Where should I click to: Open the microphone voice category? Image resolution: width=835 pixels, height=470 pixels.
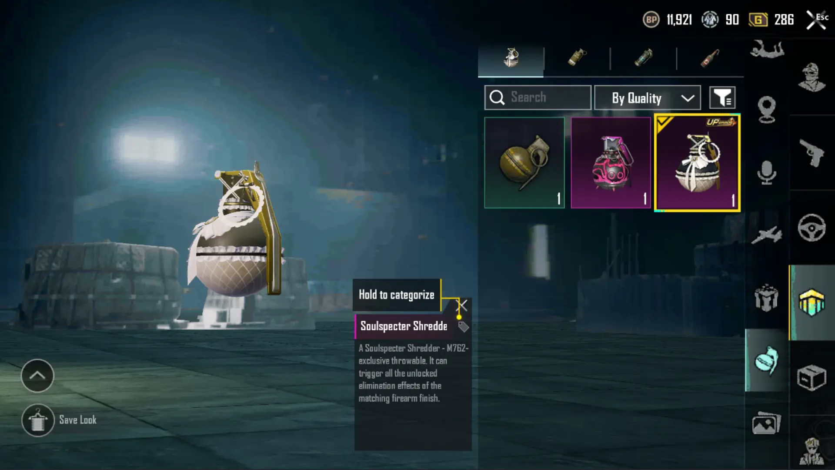(766, 172)
